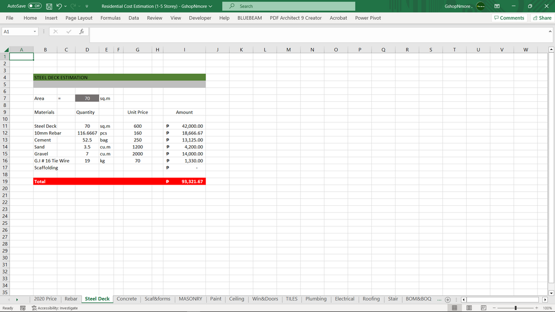This screenshot has width=555, height=312.
Task: Select column D header
Action: pos(87,50)
